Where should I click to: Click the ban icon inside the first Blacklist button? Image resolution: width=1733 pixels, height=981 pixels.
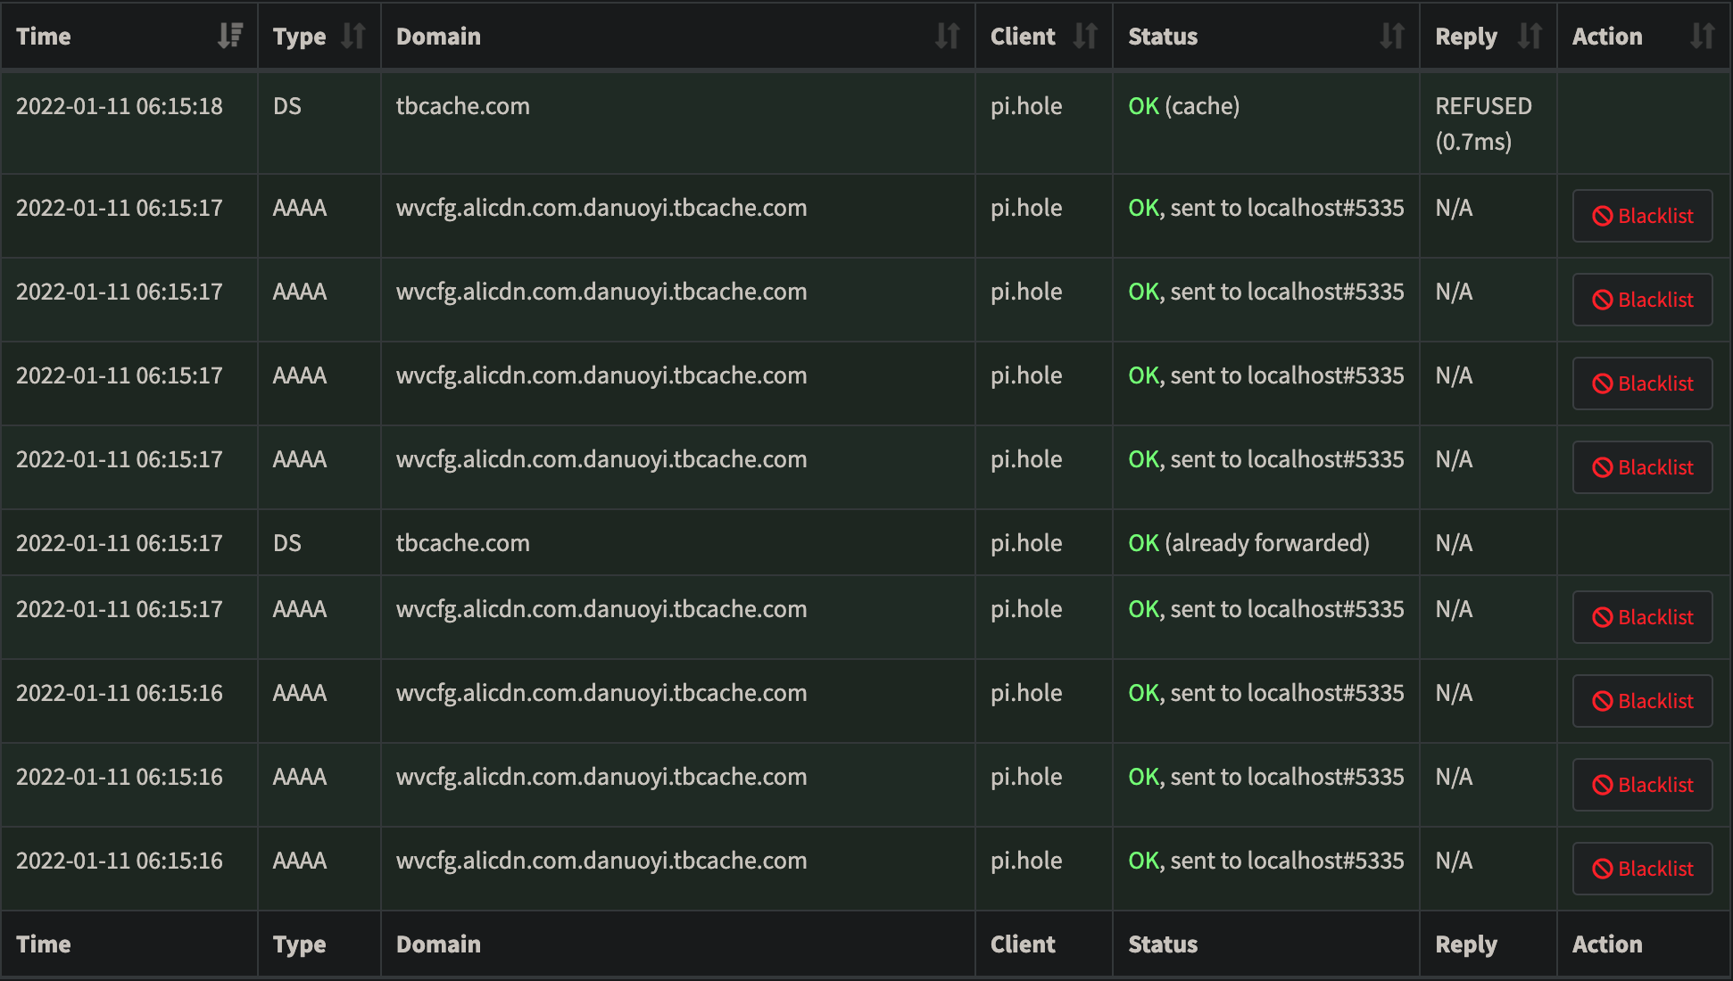1602,215
